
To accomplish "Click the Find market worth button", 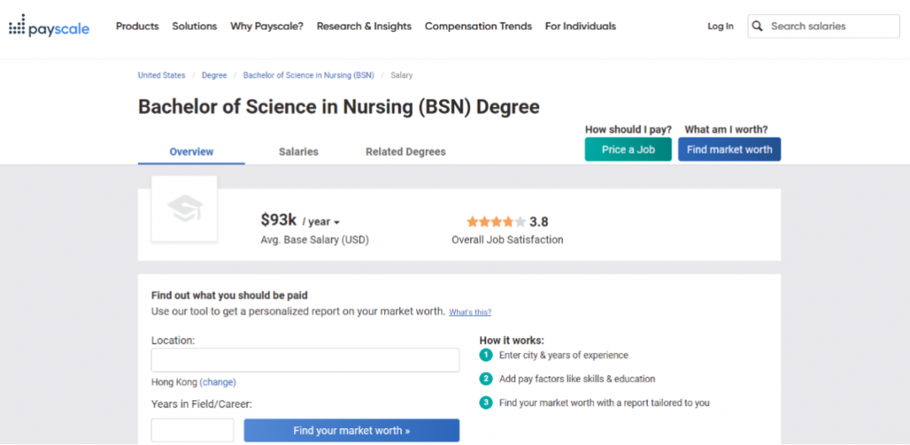I will (730, 149).
